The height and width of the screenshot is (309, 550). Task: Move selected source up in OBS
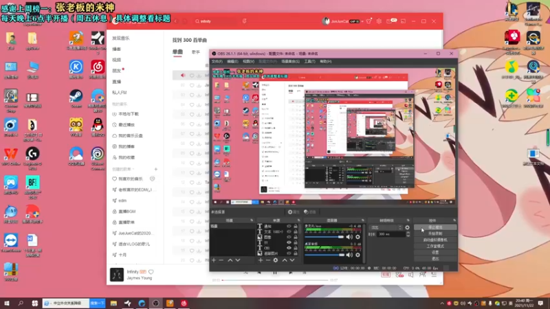tap(285, 260)
